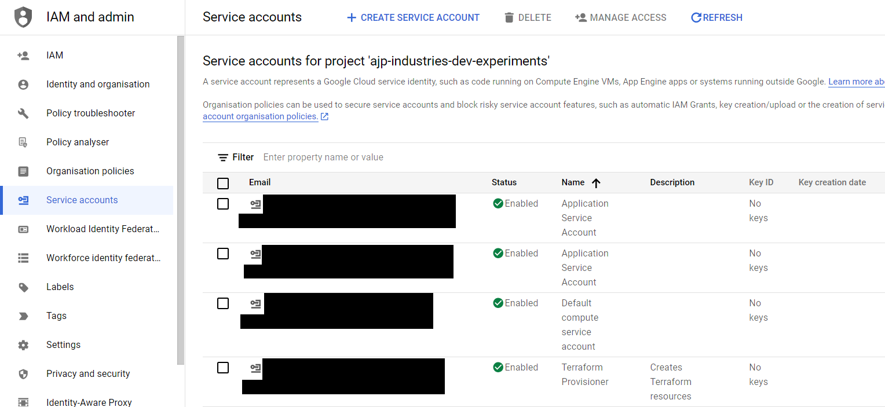Open the account organisation policies link

(x=261, y=117)
